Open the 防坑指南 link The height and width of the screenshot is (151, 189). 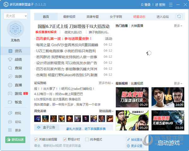click(x=106, y=111)
